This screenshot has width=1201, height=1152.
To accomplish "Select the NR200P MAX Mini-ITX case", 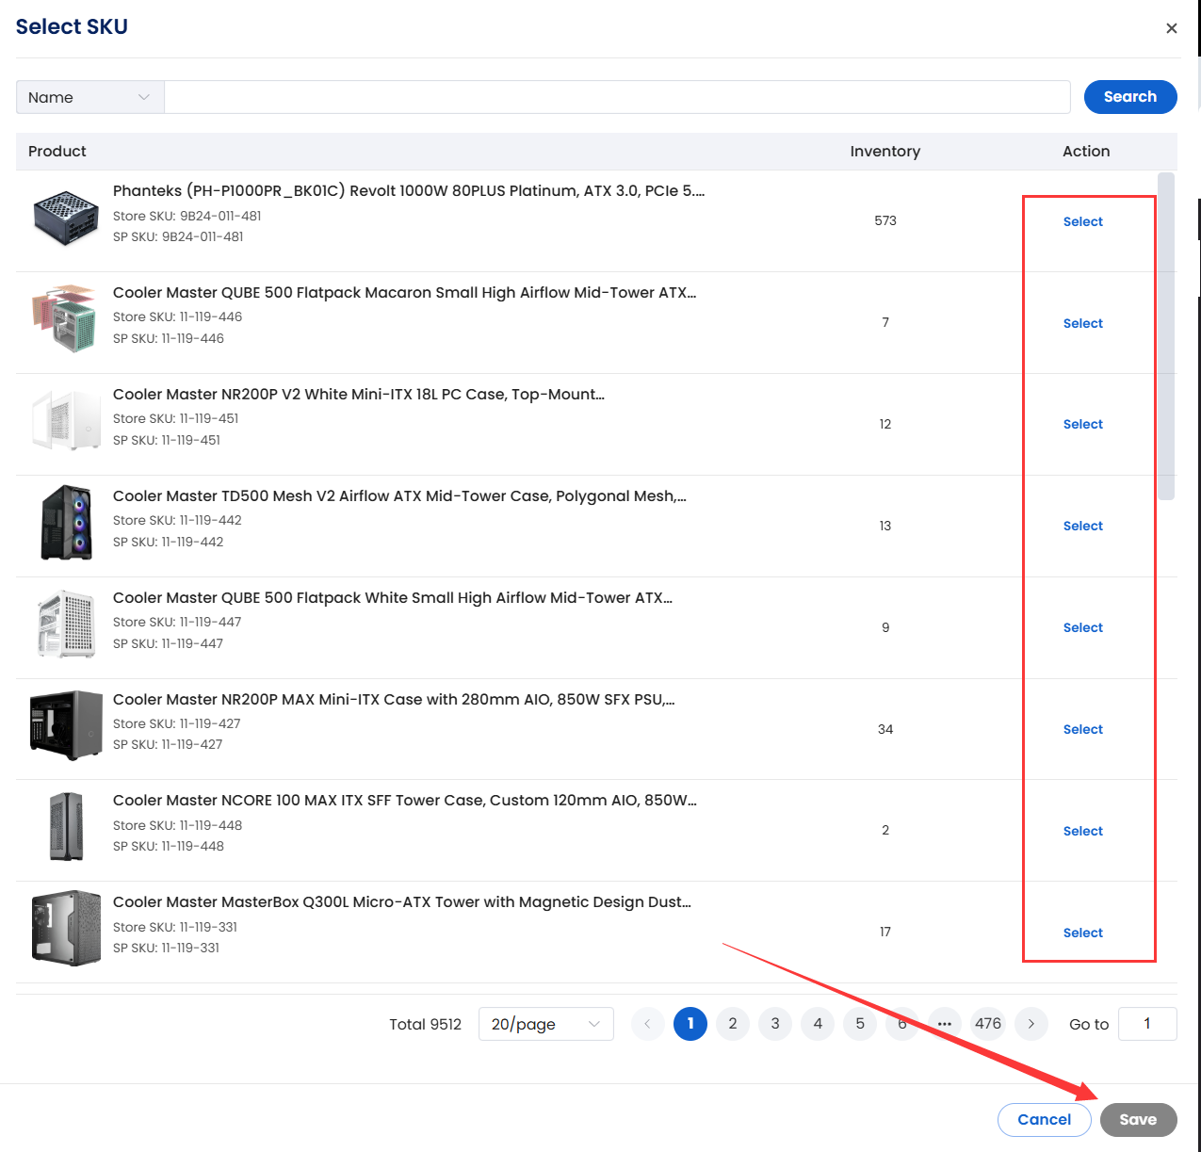I will (1083, 729).
